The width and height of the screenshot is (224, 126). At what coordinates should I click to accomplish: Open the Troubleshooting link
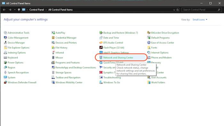(112, 78)
